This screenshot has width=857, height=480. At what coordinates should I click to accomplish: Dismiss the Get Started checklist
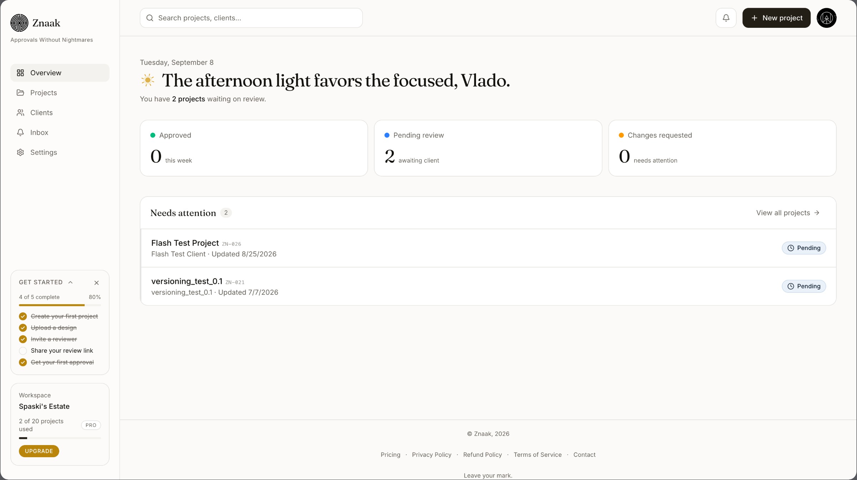[96, 283]
